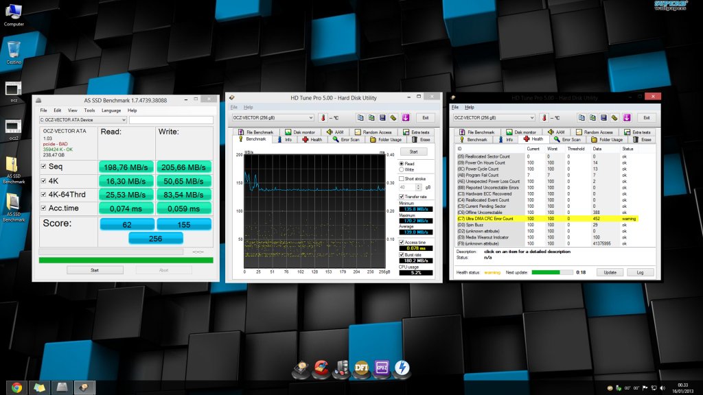Click copy text icon in middle HD Tune toolbar
703x395 pixels.
click(360, 118)
